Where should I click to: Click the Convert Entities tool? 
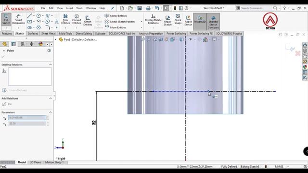pyautogui.click(x=77, y=19)
